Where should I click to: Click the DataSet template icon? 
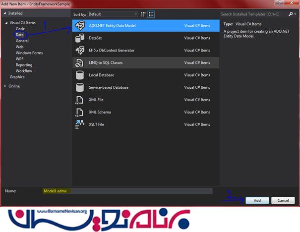tap(79, 38)
